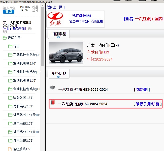This screenshot has height=151, width=164.
Task: Open folder icon for 排气系统2.0T
Action: click(x=10, y=141)
